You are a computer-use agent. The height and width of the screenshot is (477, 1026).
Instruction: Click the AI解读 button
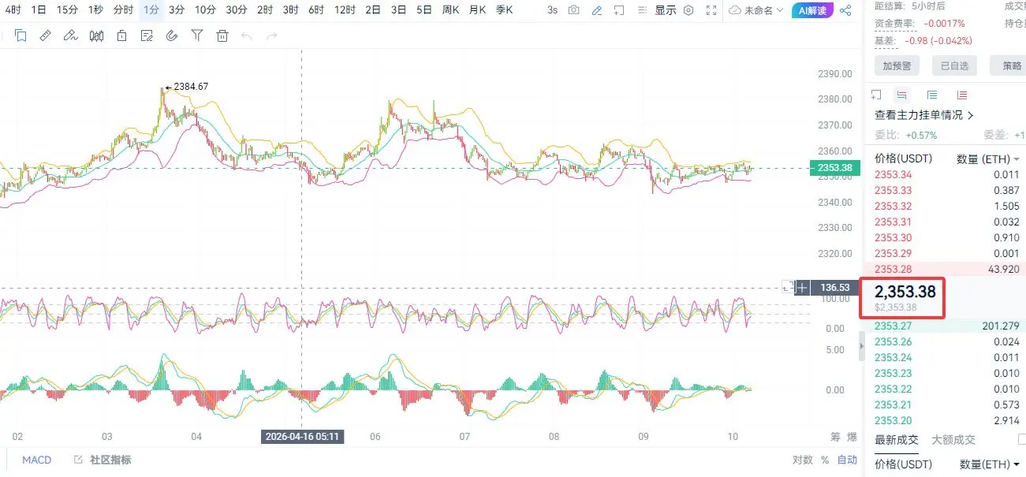click(x=811, y=10)
